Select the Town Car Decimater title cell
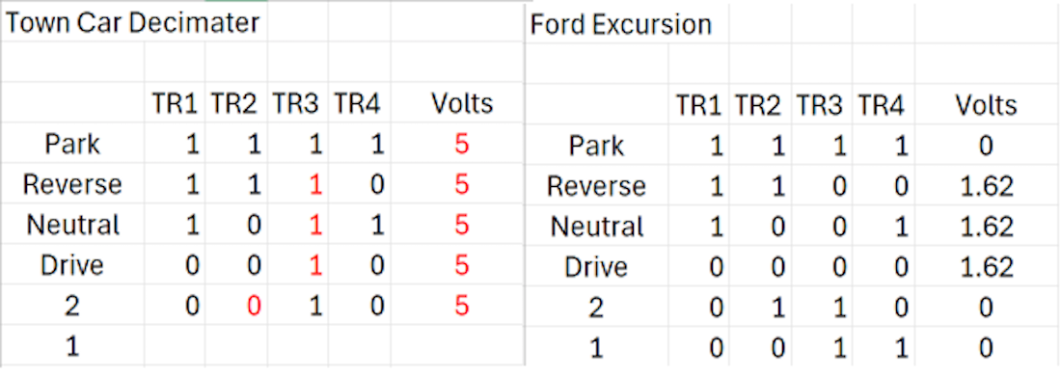The height and width of the screenshot is (375, 1061). [x=133, y=23]
